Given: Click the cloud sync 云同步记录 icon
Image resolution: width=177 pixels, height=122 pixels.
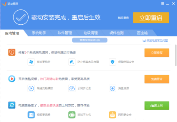Looking at the screenshot, I should [x=72, y=88].
